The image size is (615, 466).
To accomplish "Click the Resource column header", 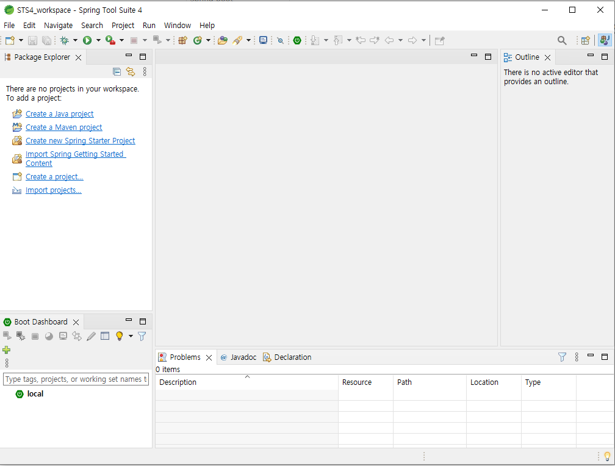I will [x=365, y=382].
